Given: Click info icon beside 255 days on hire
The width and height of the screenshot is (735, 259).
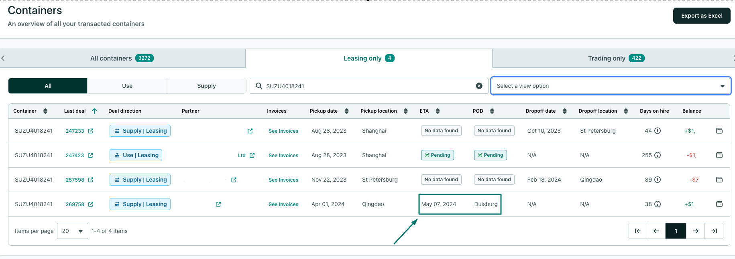Looking at the screenshot, I should pyautogui.click(x=658, y=155).
